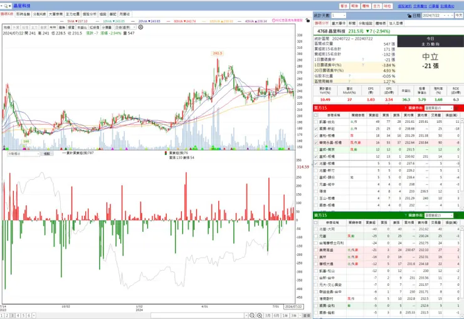
Task: Select page 1 button at bottom left
Action: (2, 315)
